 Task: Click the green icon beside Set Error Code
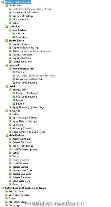(x=6, y=191)
